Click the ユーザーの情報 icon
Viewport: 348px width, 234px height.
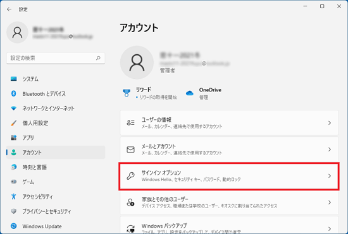point(130,123)
